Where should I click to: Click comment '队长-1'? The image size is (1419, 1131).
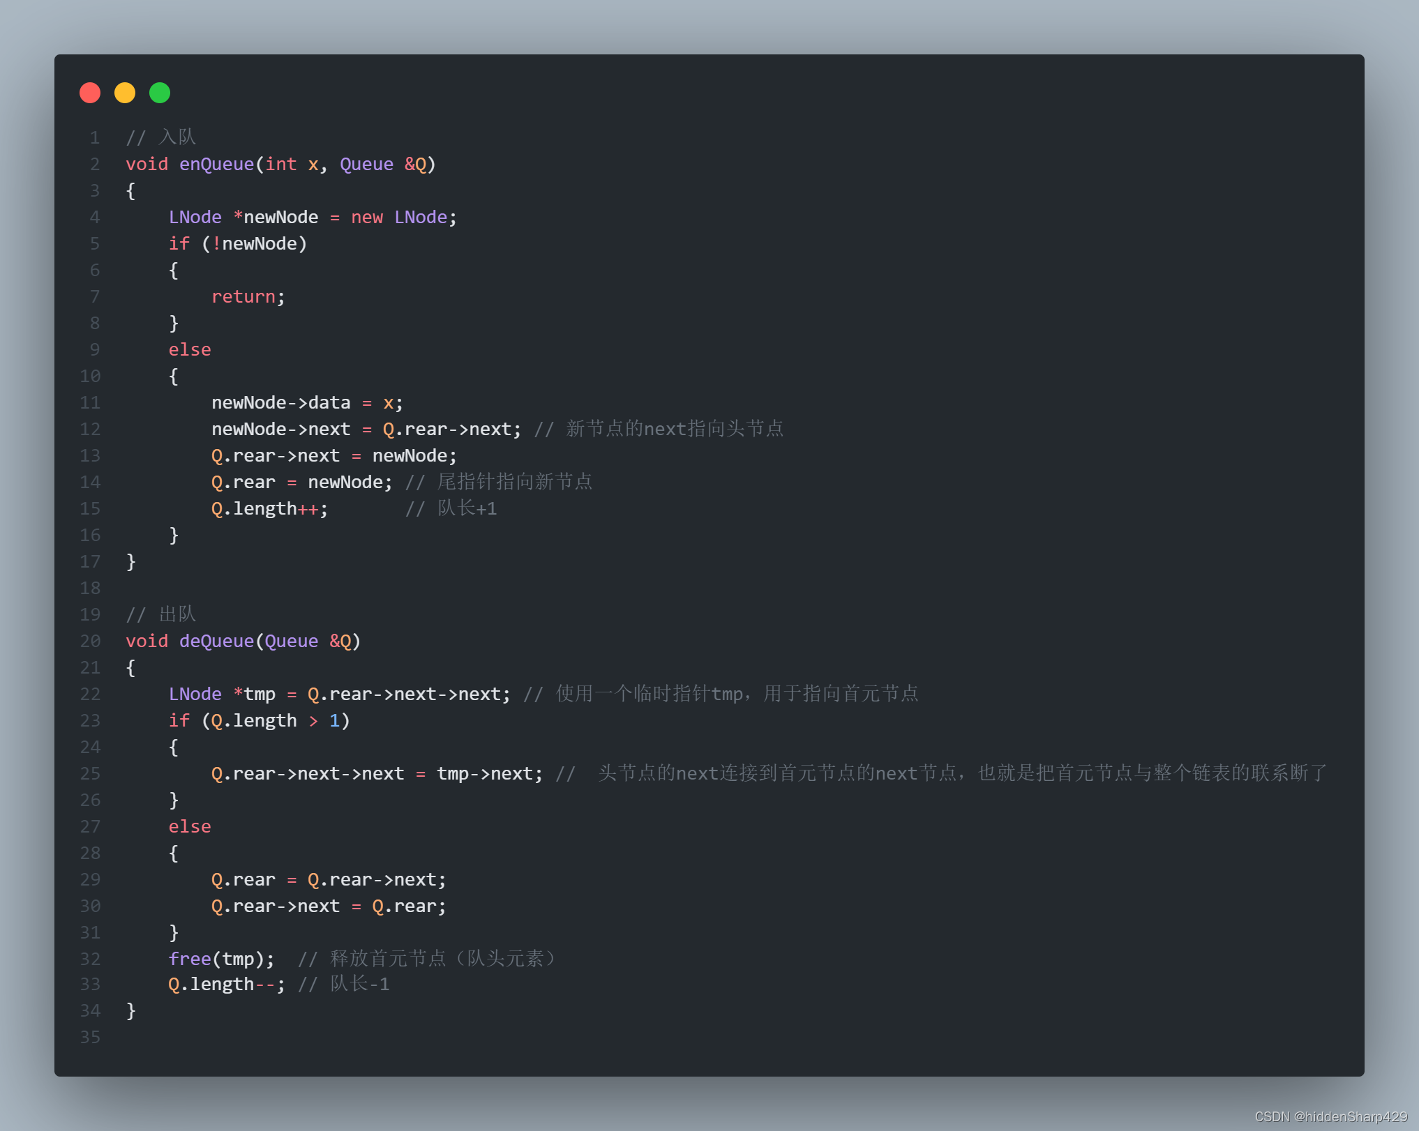pos(360,984)
